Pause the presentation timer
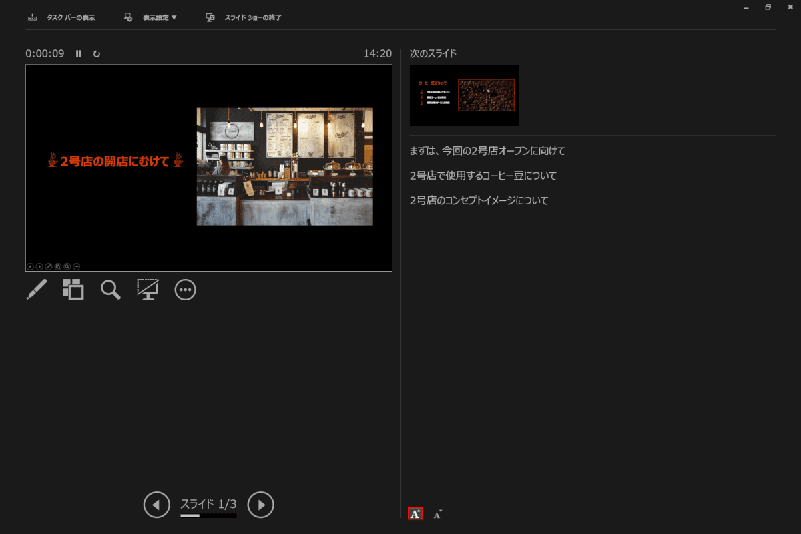801x534 pixels. pos(79,53)
